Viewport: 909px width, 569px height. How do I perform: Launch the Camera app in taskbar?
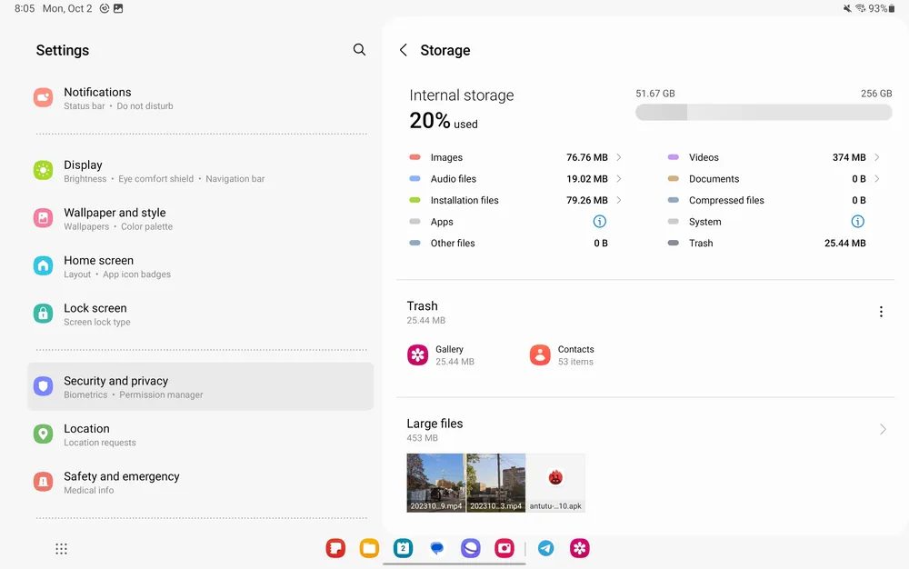504,548
